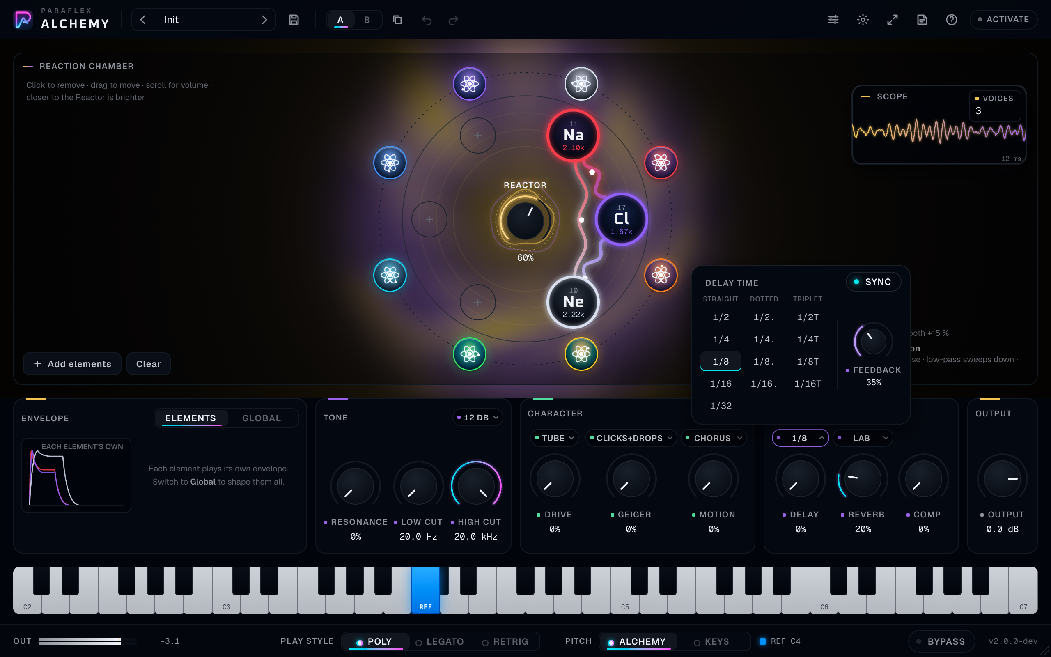Select the cyan atom element bubble
This screenshot has width=1051, height=657.
coord(390,275)
